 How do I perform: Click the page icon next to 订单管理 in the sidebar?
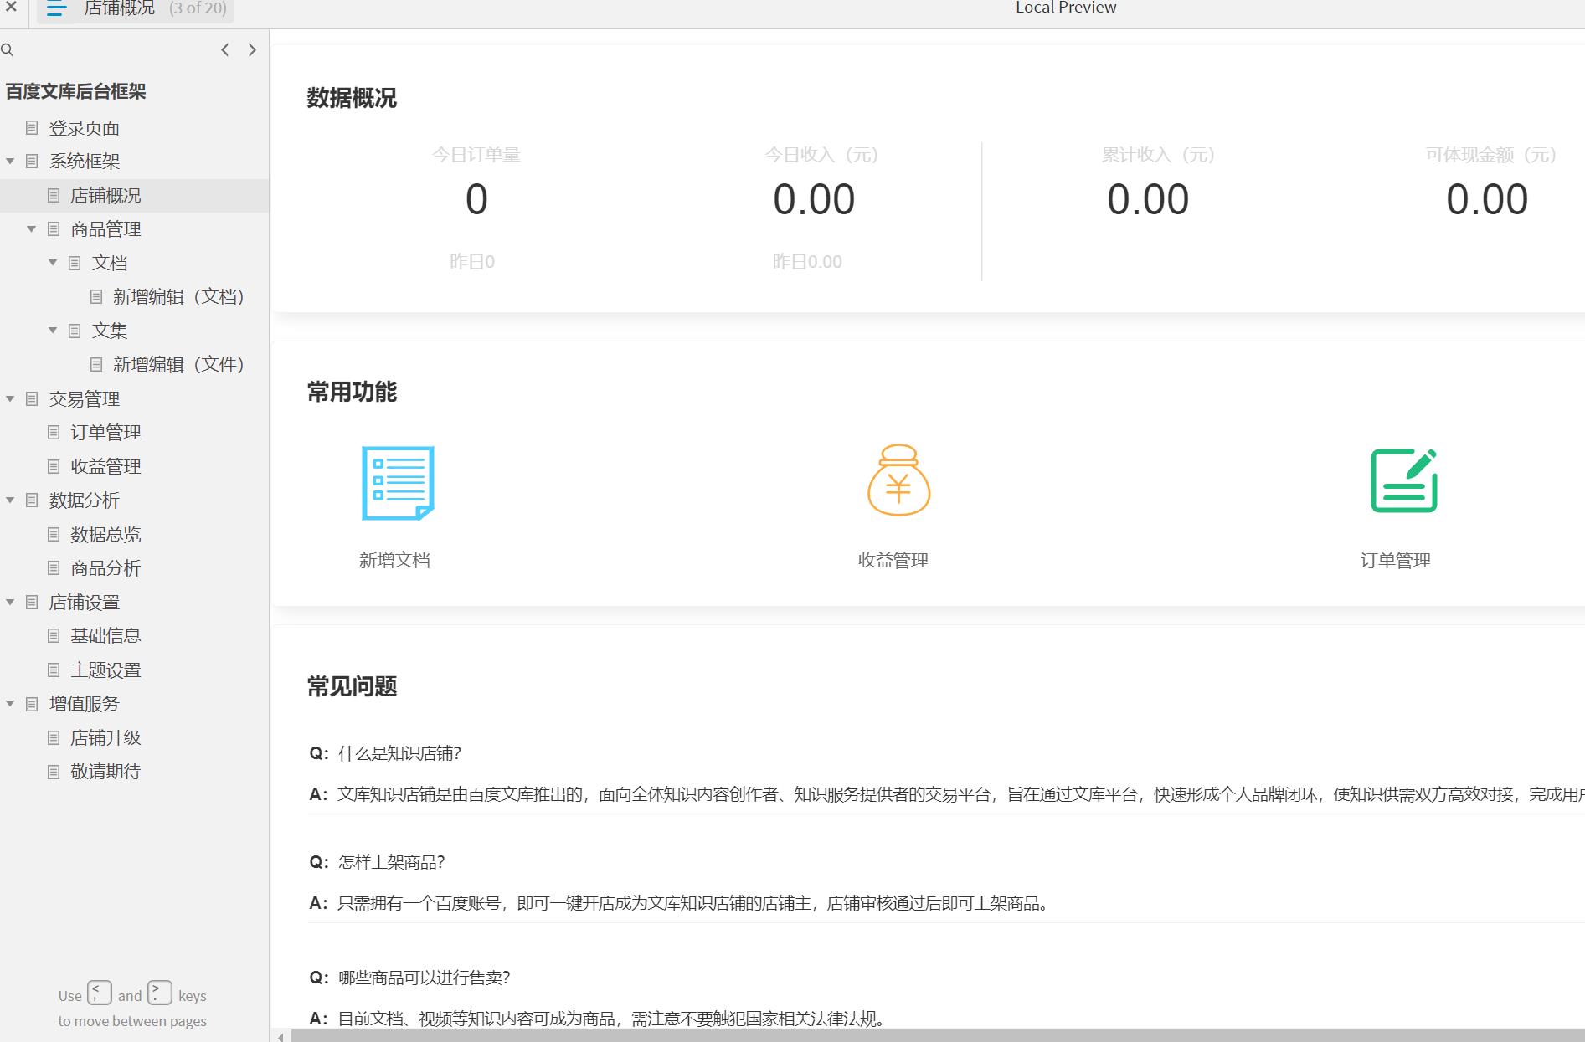(54, 432)
